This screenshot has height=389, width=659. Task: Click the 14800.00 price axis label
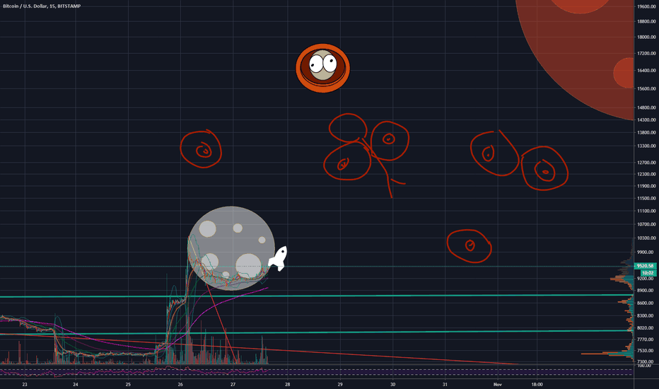pos(646,108)
